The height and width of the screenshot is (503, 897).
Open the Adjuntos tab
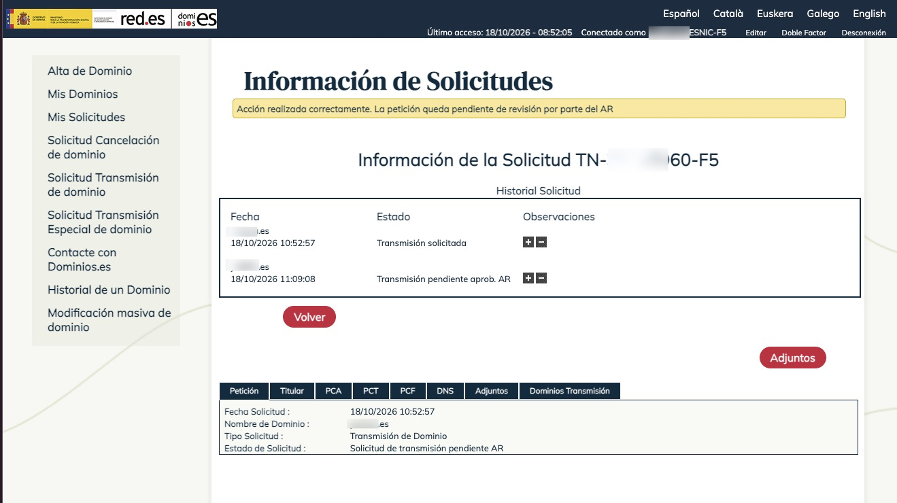(x=492, y=391)
